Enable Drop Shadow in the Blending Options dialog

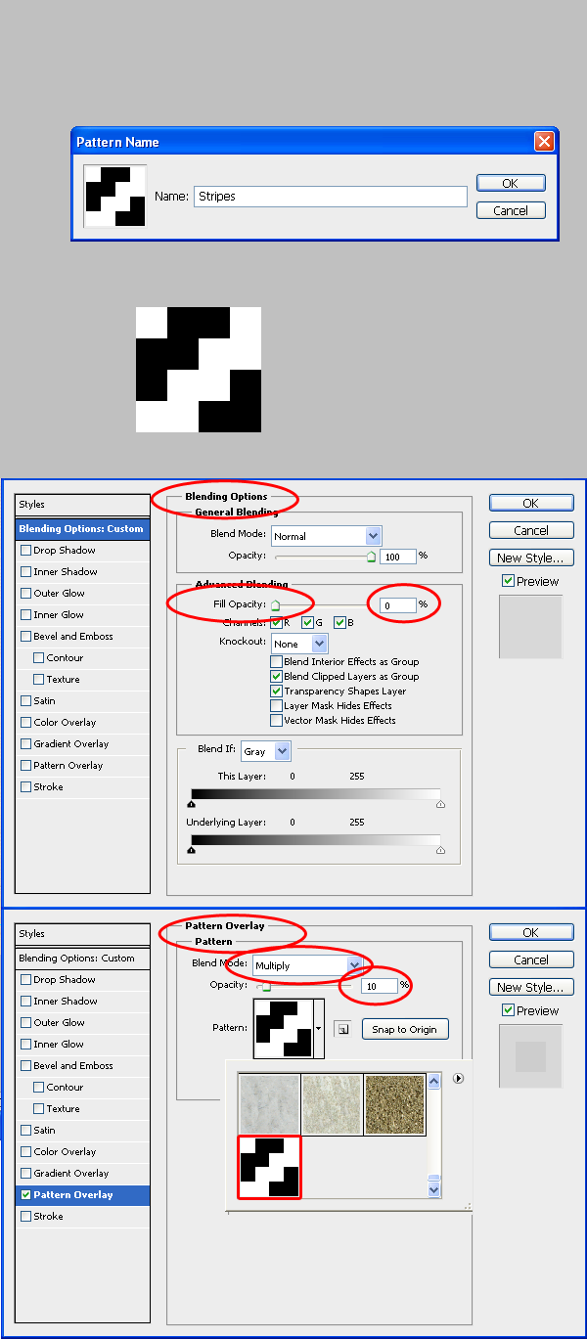(25, 551)
